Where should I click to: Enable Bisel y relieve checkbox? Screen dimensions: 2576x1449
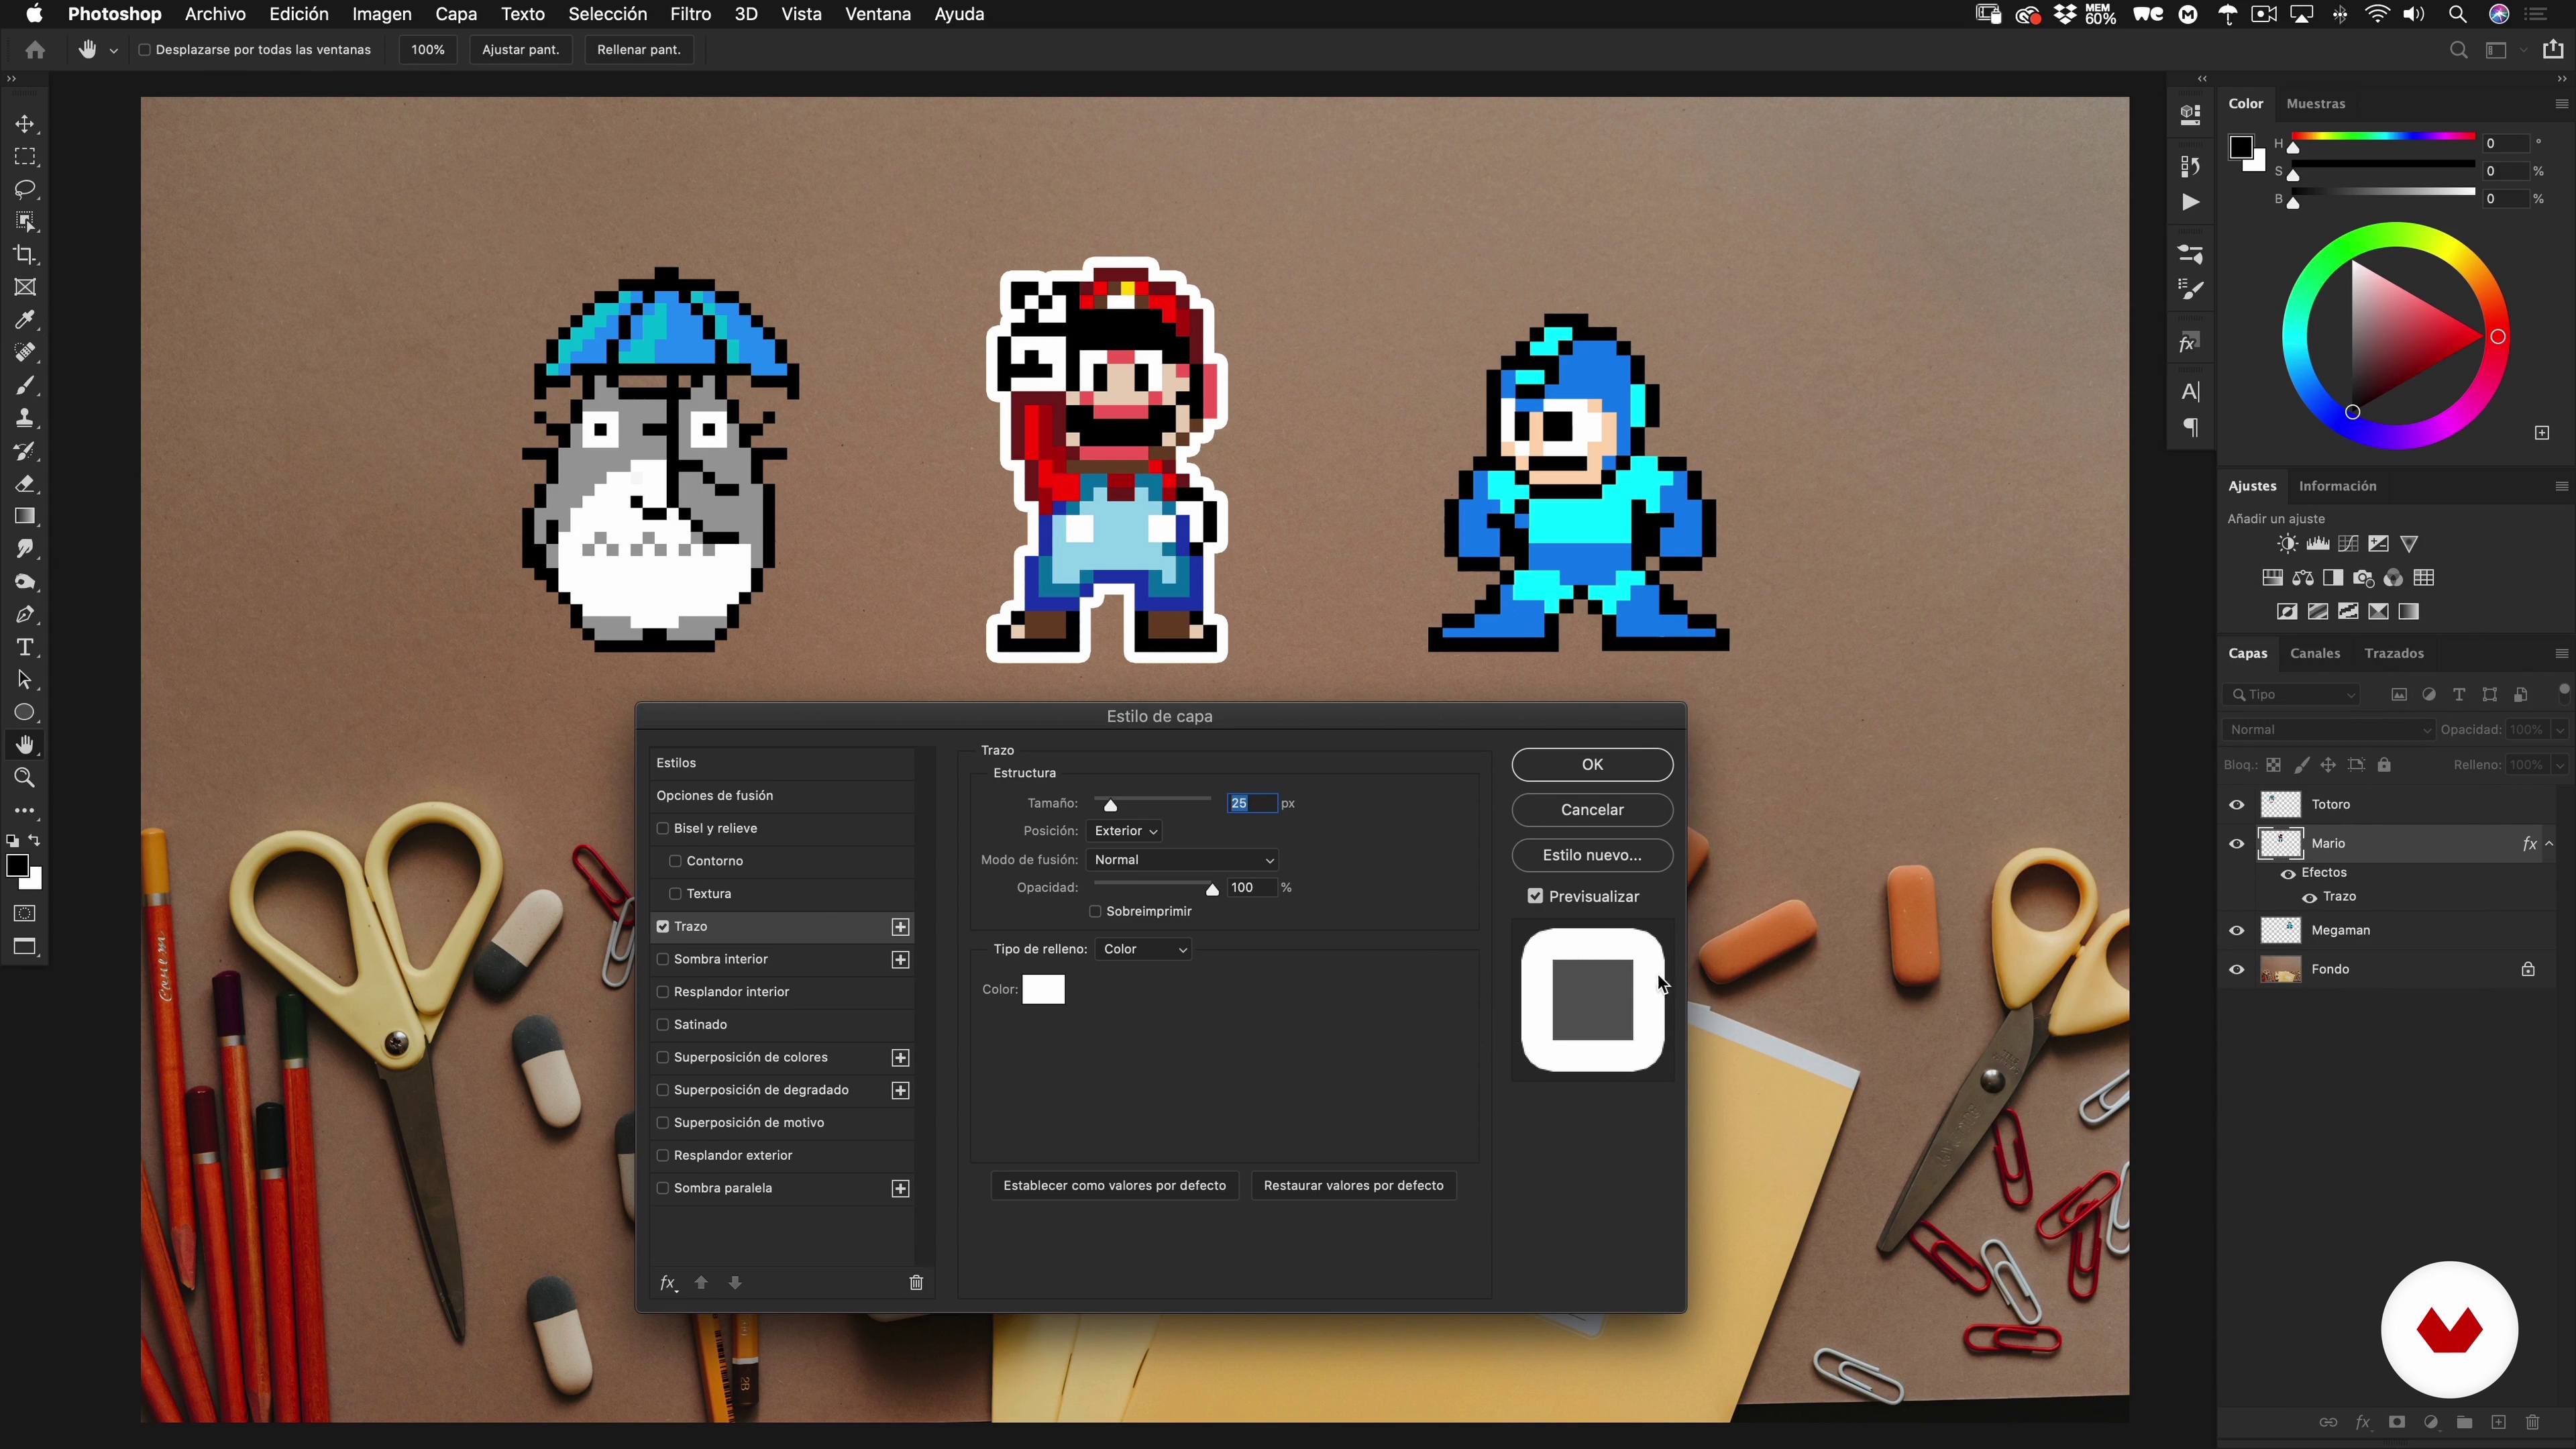pyautogui.click(x=662, y=829)
